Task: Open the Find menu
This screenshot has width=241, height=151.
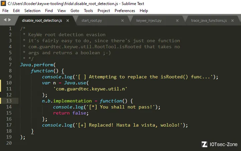Action: coord(49,11)
